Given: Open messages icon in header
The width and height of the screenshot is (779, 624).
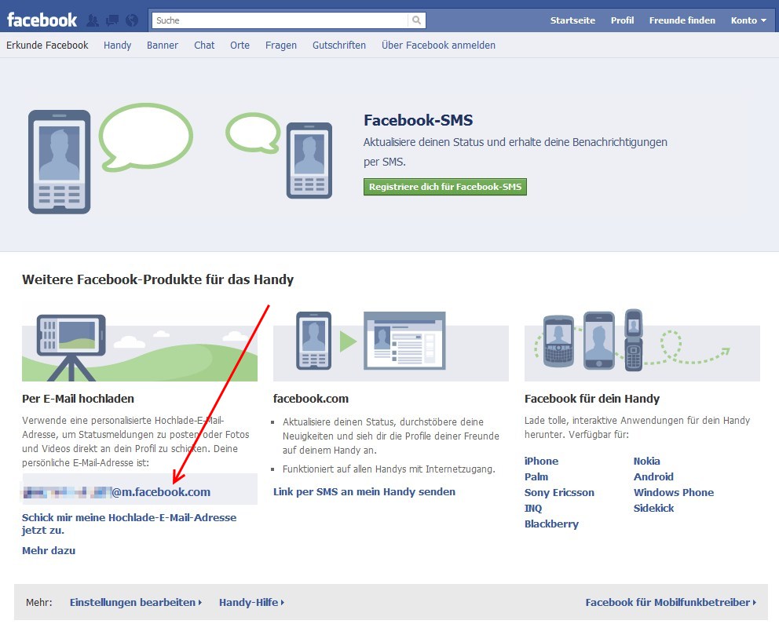Looking at the screenshot, I should pyautogui.click(x=112, y=20).
